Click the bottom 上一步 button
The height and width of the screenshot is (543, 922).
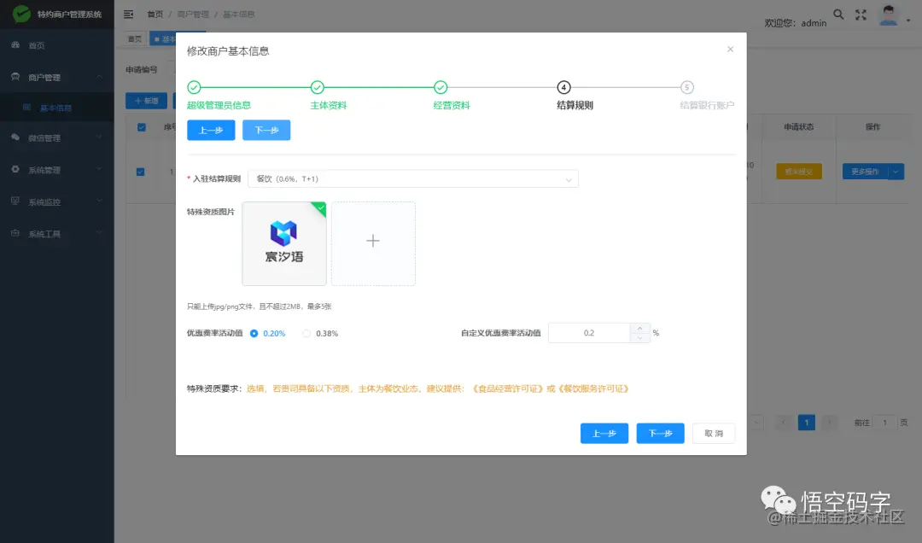[x=604, y=434]
